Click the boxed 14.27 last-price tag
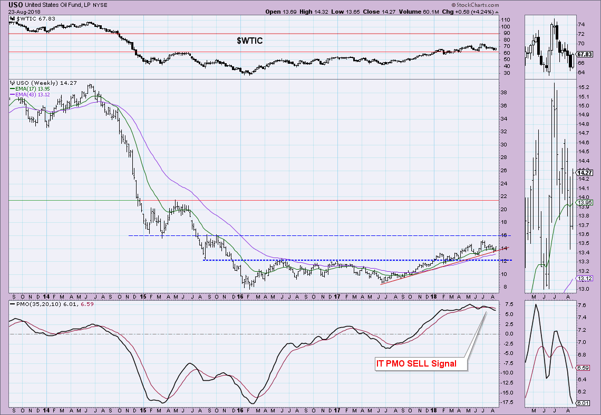The image size is (601, 415). [x=585, y=173]
